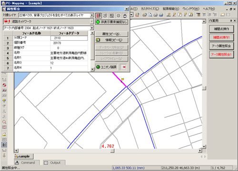This screenshot has height=171, width=238.
Task: Select the sample document tab
Action: tap(23, 156)
